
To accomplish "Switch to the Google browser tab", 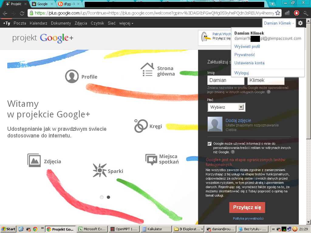I will [43, 4].
